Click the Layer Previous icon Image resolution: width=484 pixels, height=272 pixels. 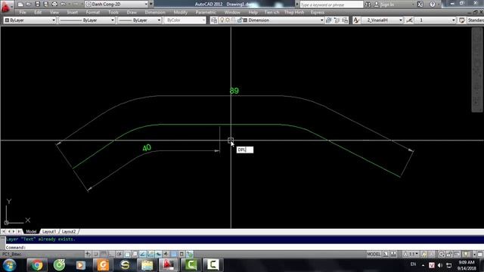(x=337, y=20)
